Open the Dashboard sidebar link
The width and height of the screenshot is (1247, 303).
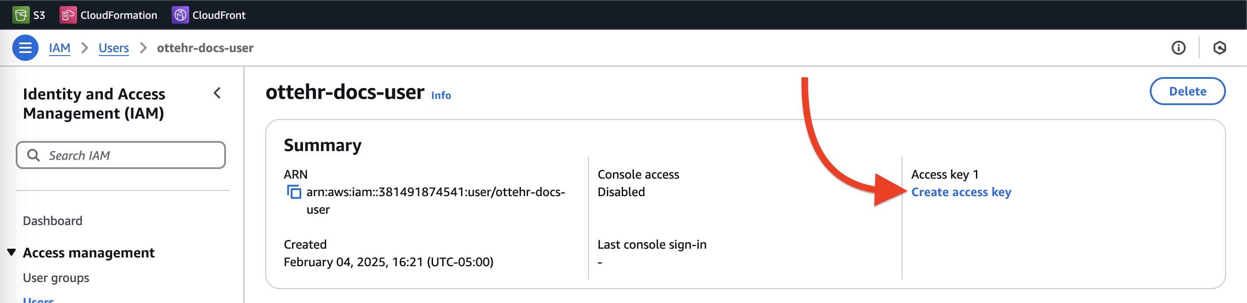point(52,220)
